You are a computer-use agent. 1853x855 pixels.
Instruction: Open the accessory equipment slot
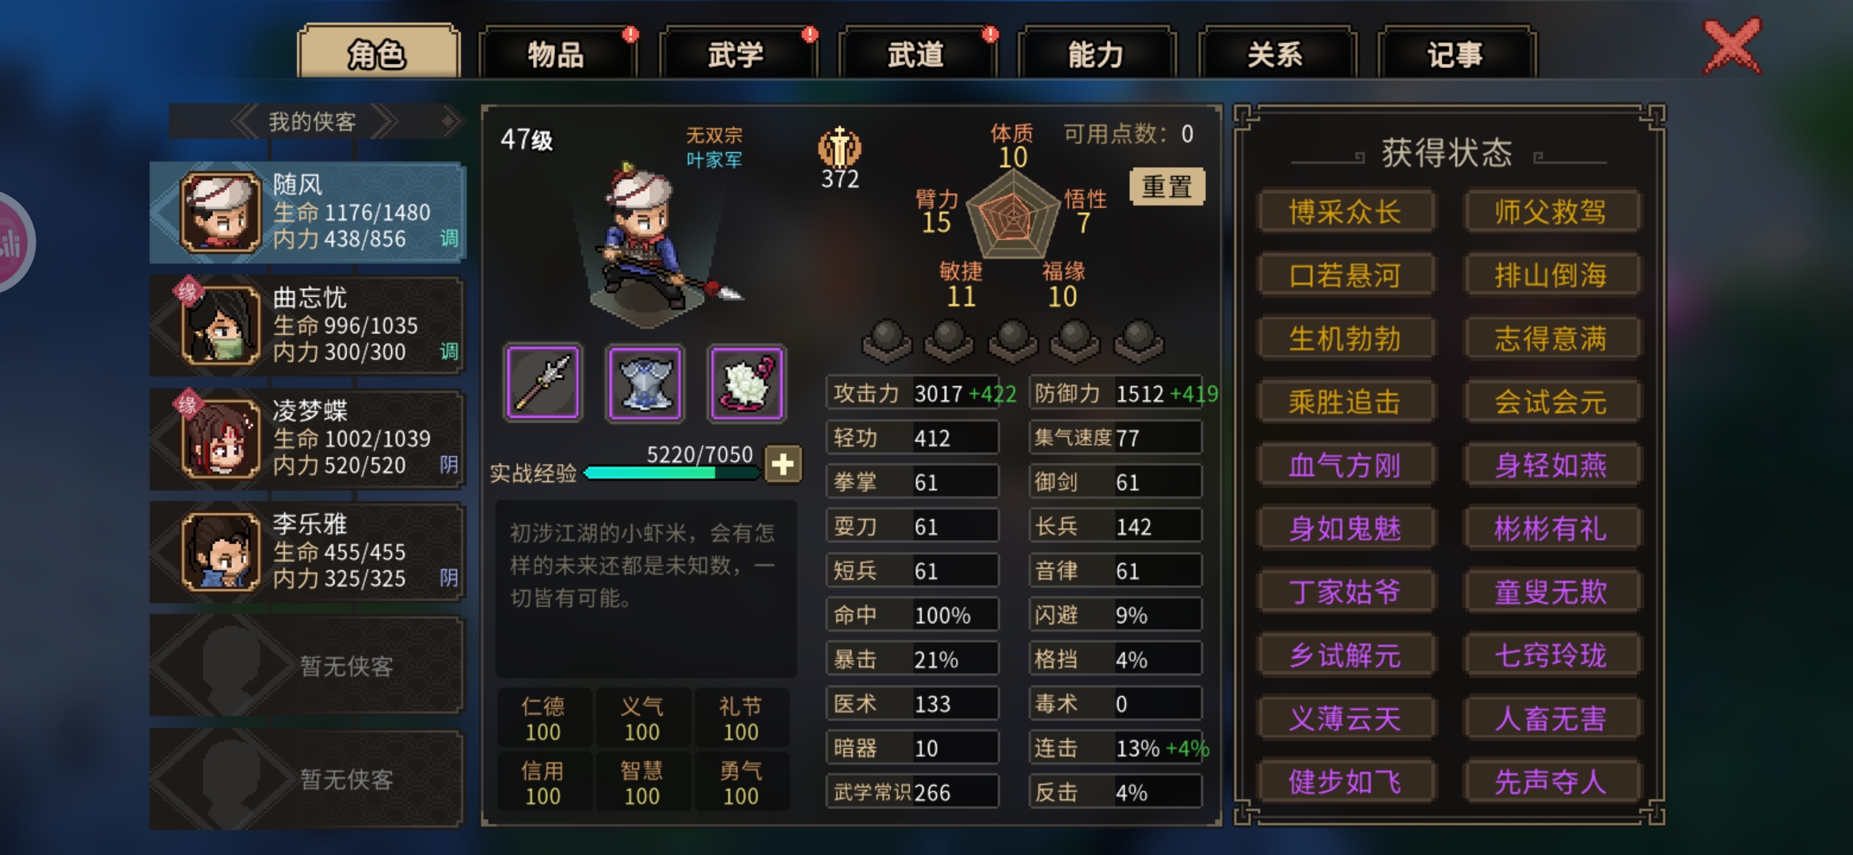(x=747, y=382)
